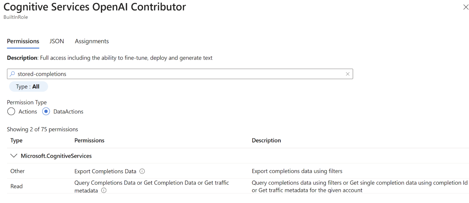The image size is (469, 203).
Task: Select the Export Completions Data row
Action: click(105, 171)
